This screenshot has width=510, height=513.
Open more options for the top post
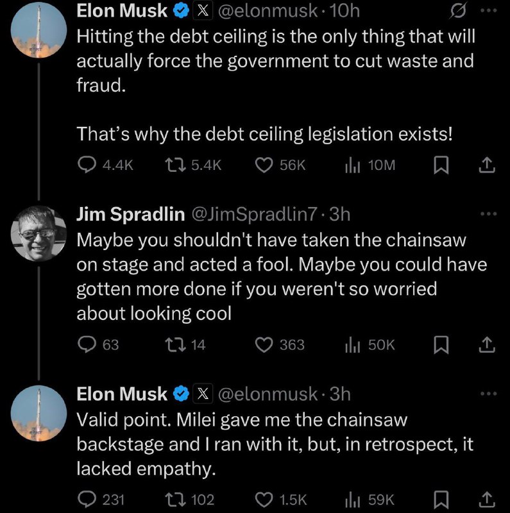pyautogui.click(x=489, y=11)
